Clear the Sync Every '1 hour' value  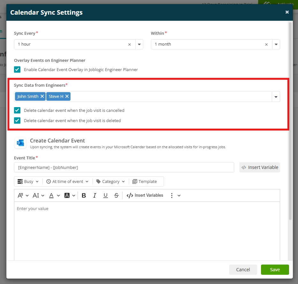click(x=130, y=44)
